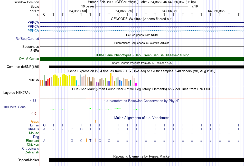Click the Common dbSNP(155) label
The image size is (244, 166).
point(23,67)
